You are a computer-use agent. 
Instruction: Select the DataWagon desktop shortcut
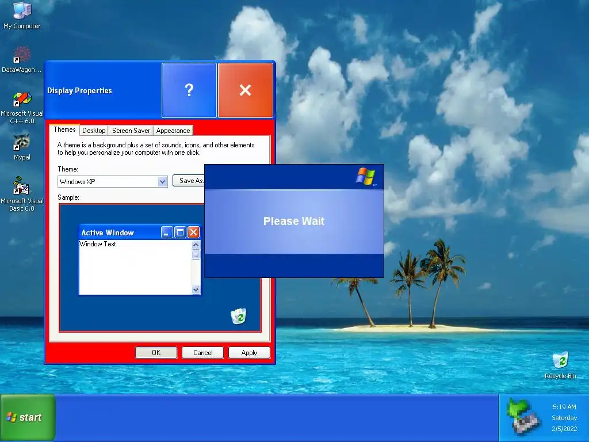[22, 59]
